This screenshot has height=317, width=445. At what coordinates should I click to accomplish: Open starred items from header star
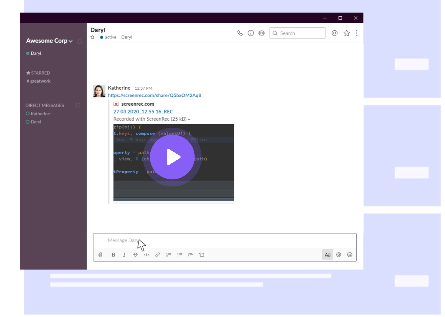tap(347, 33)
